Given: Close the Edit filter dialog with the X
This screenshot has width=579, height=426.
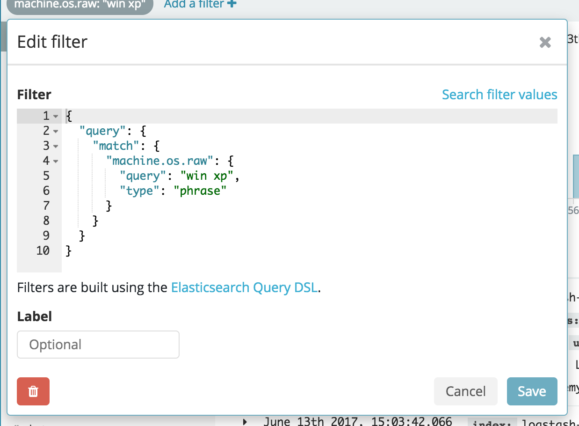Looking at the screenshot, I should click(545, 42).
